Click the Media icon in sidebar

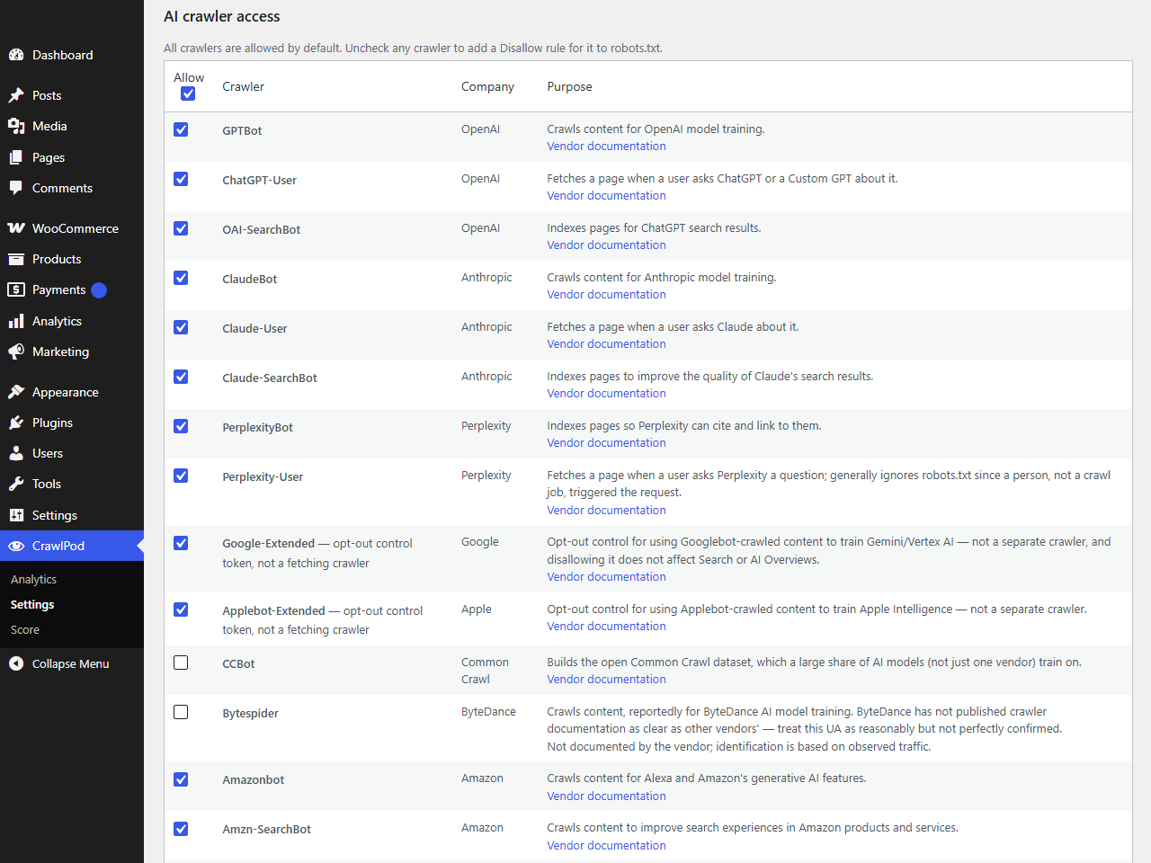coord(16,126)
